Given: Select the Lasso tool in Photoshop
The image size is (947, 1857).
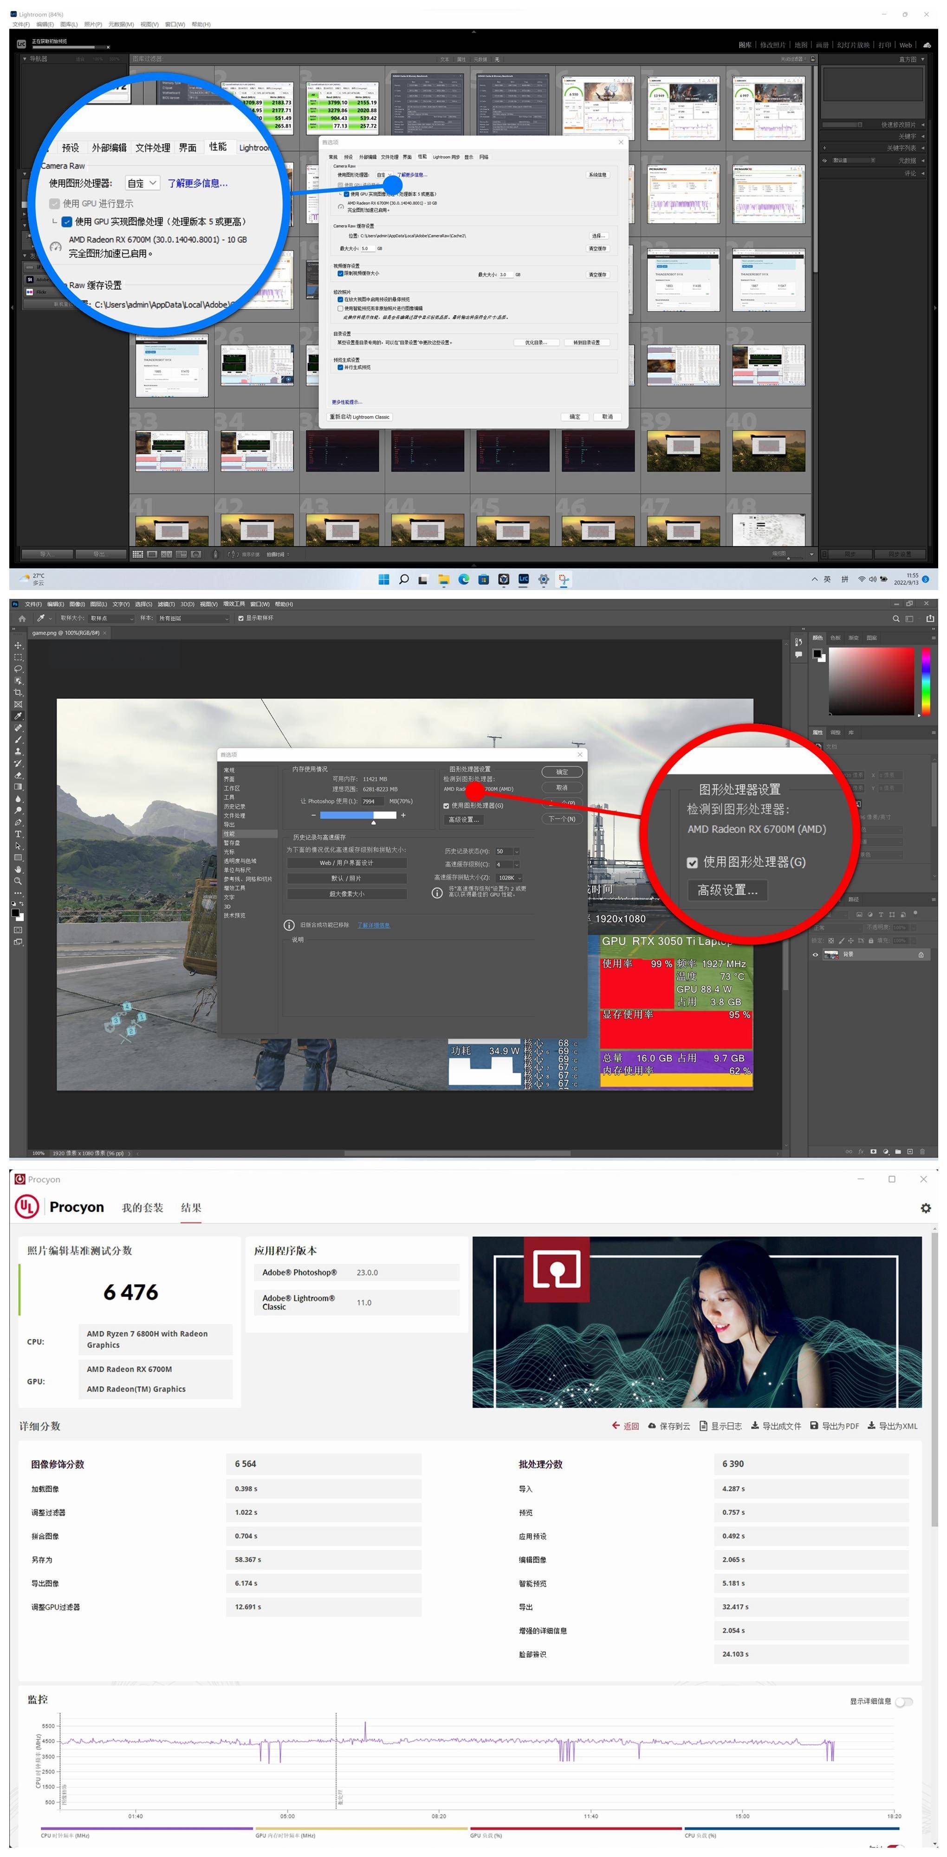Looking at the screenshot, I should point(18,669).
